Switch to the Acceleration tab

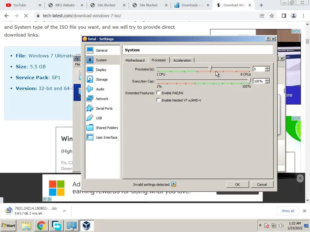click(x=182, y=60)
